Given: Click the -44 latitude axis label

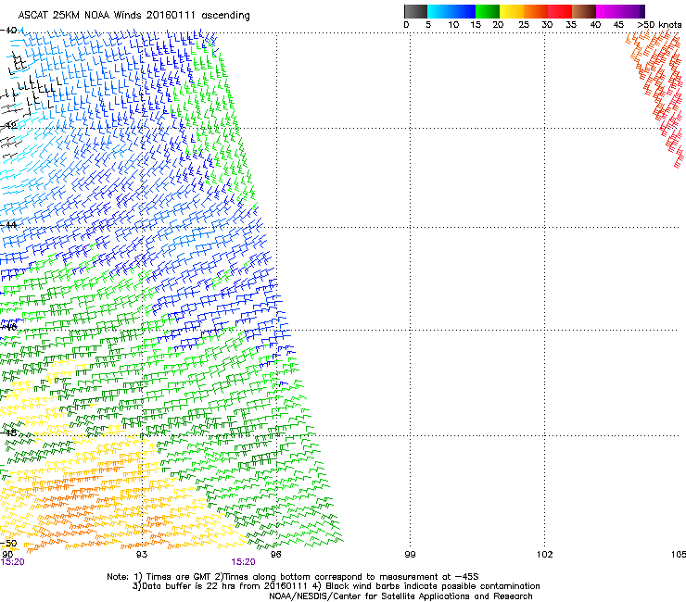Looking at the screenshot, I should (x=8, y=225).
